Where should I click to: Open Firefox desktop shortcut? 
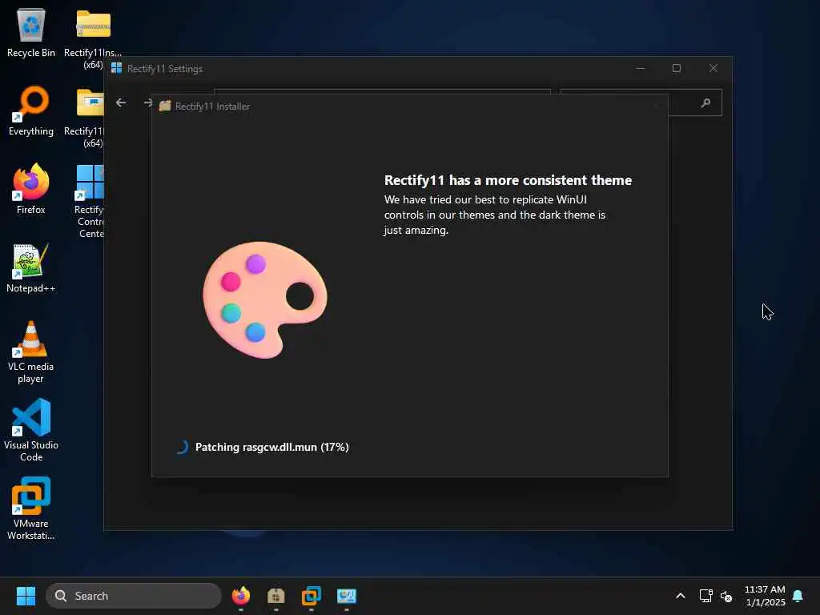coord(31,189)
